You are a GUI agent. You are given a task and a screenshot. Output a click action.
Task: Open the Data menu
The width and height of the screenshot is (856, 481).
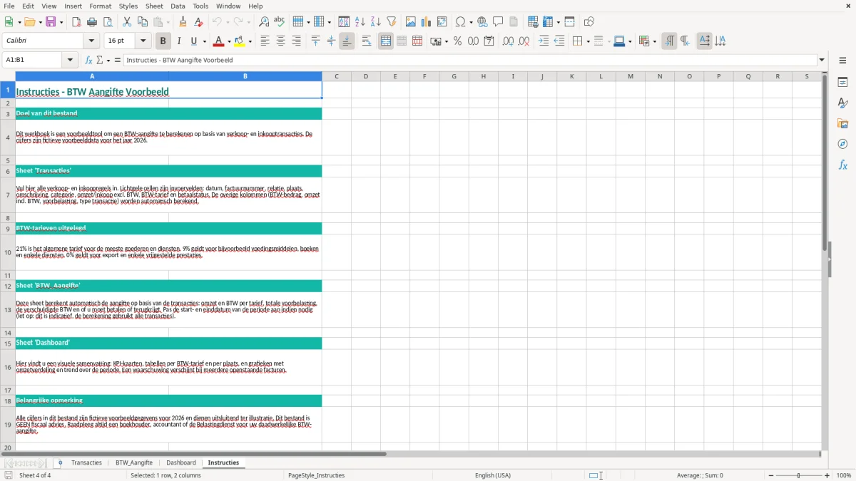pyautogui.click(x=178, y=6)
